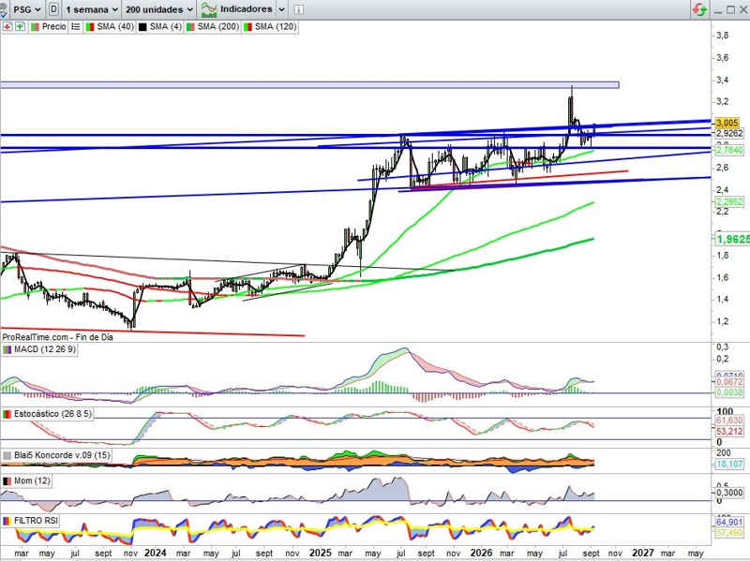
Task: Click the MACD (12 26 9) panel icon
Action: click(x=7, y=349)
